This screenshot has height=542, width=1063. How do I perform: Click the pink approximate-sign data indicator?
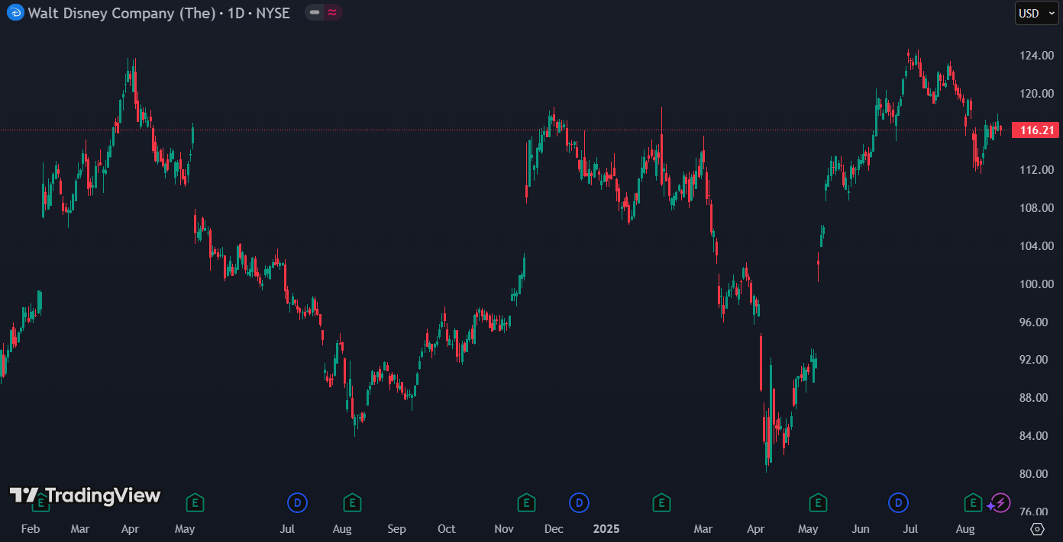(x=332, y=12)
